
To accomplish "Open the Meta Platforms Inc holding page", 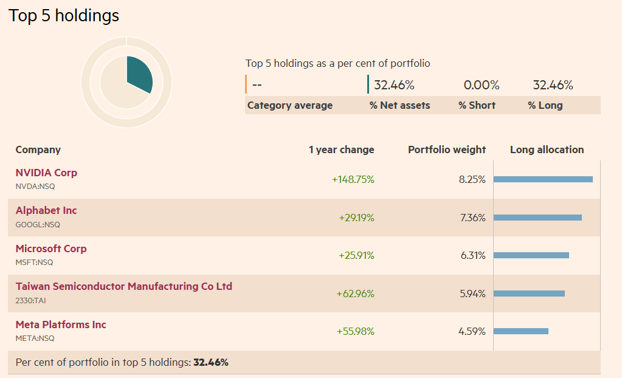I will coord(61,325).
